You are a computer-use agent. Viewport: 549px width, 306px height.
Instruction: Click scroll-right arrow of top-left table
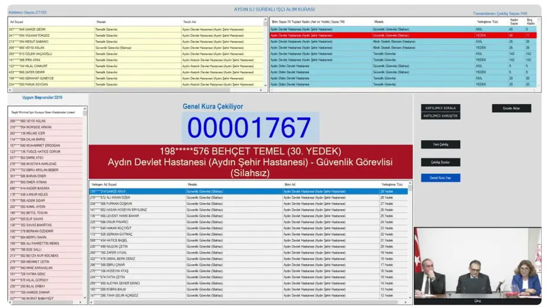pyautogui.click(x=262, y=90)
